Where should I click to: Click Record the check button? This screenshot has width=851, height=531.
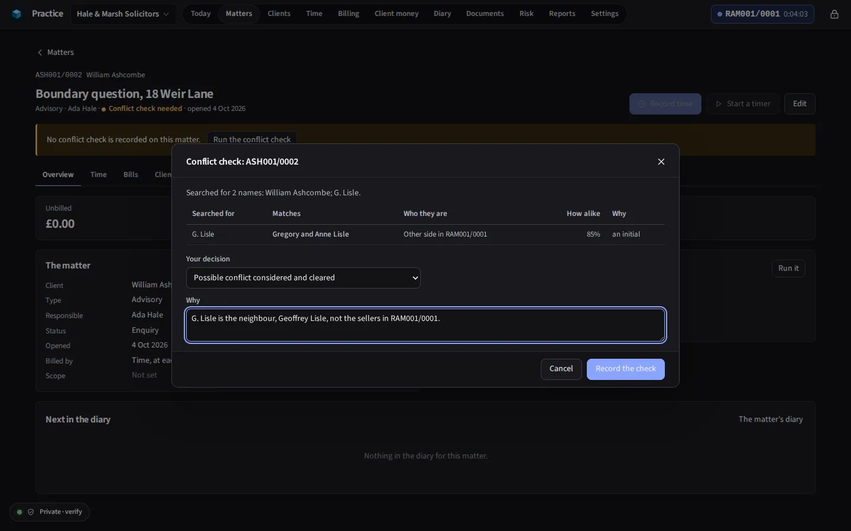tap(626, 369)
